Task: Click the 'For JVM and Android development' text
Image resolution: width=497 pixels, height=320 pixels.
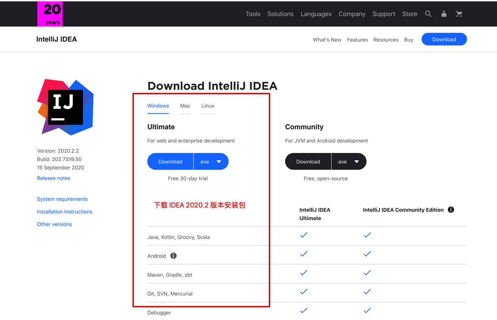Action: tap(327, 141)
